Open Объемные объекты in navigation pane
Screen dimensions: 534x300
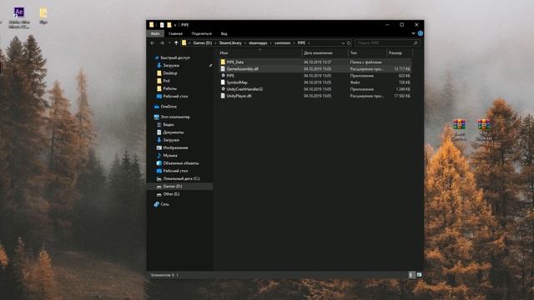[x=181, y=163]
